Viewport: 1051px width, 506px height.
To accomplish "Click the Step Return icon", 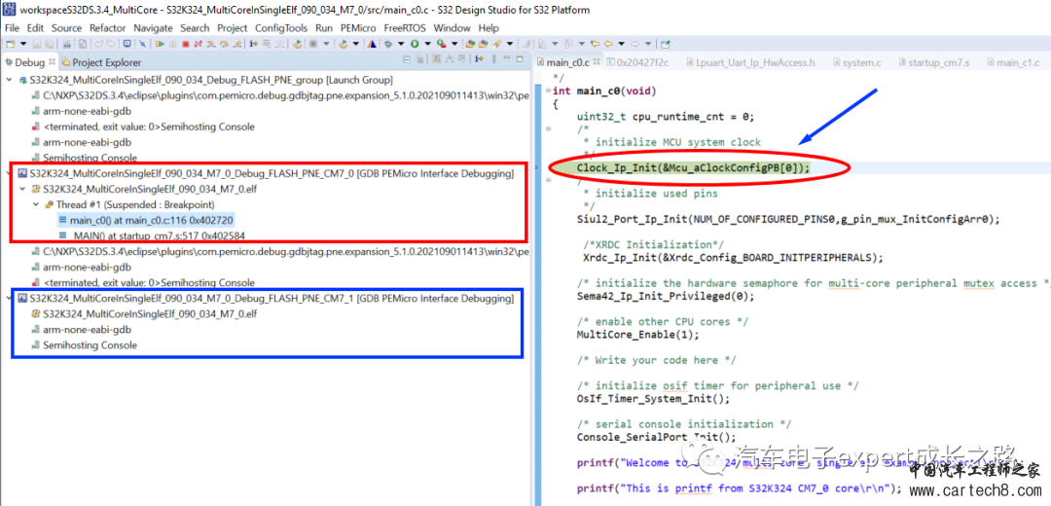I will coord(237,44).
